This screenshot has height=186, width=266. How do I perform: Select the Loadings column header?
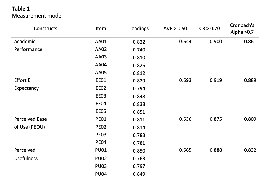tap(139, 28)
